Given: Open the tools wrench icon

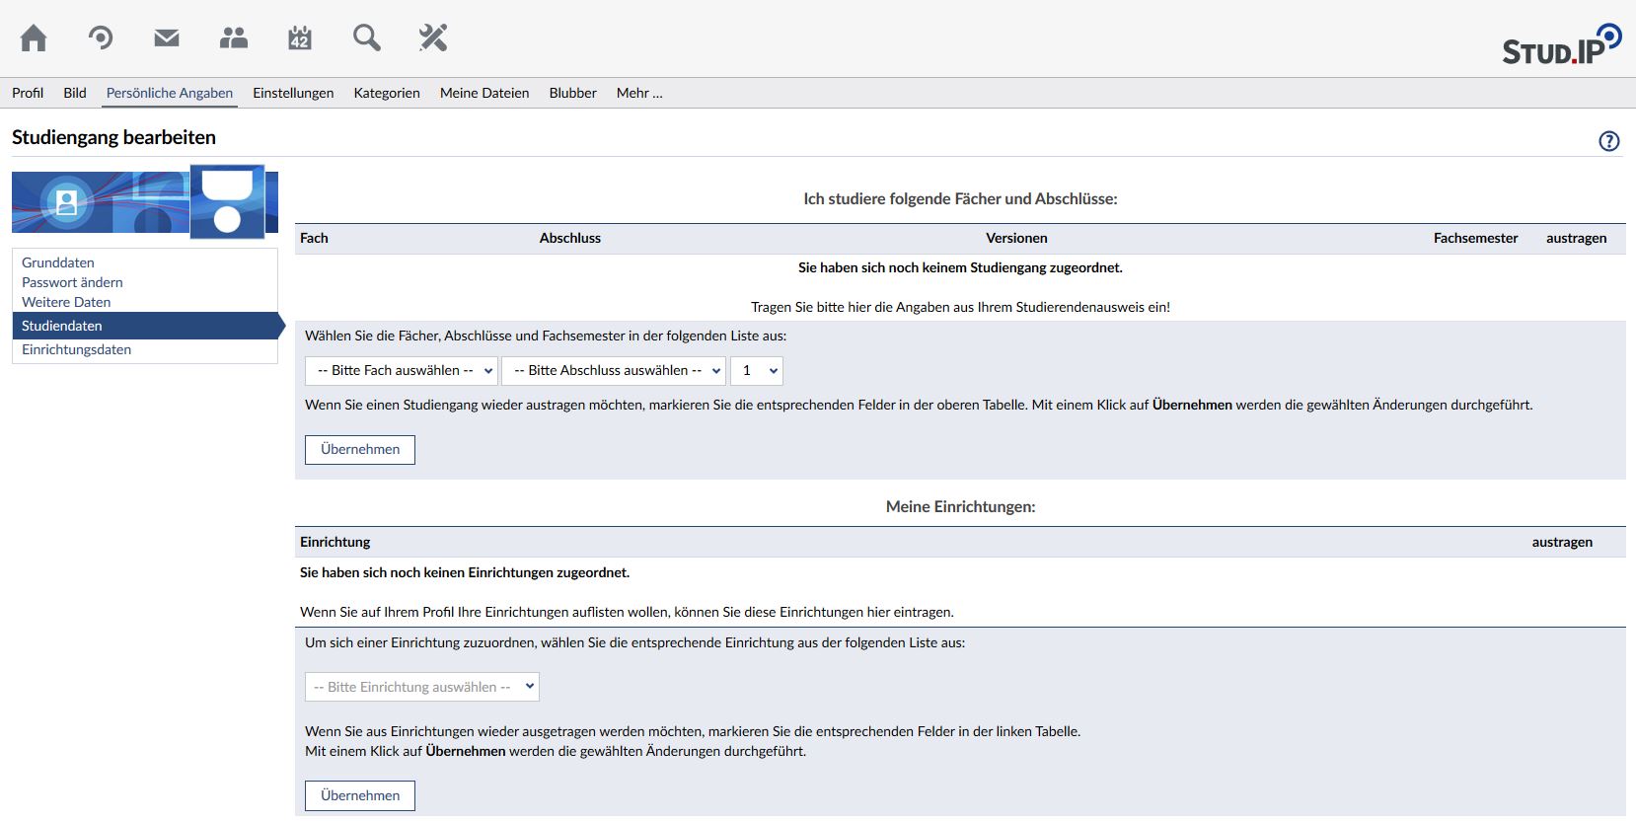Looking at the screenshot, I should click(x=433, y=38).
